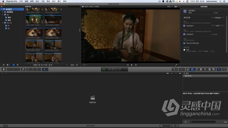Show the Photos browser camera icon
The height and width of the screenshot is (128, 228).
coord(192,69)
